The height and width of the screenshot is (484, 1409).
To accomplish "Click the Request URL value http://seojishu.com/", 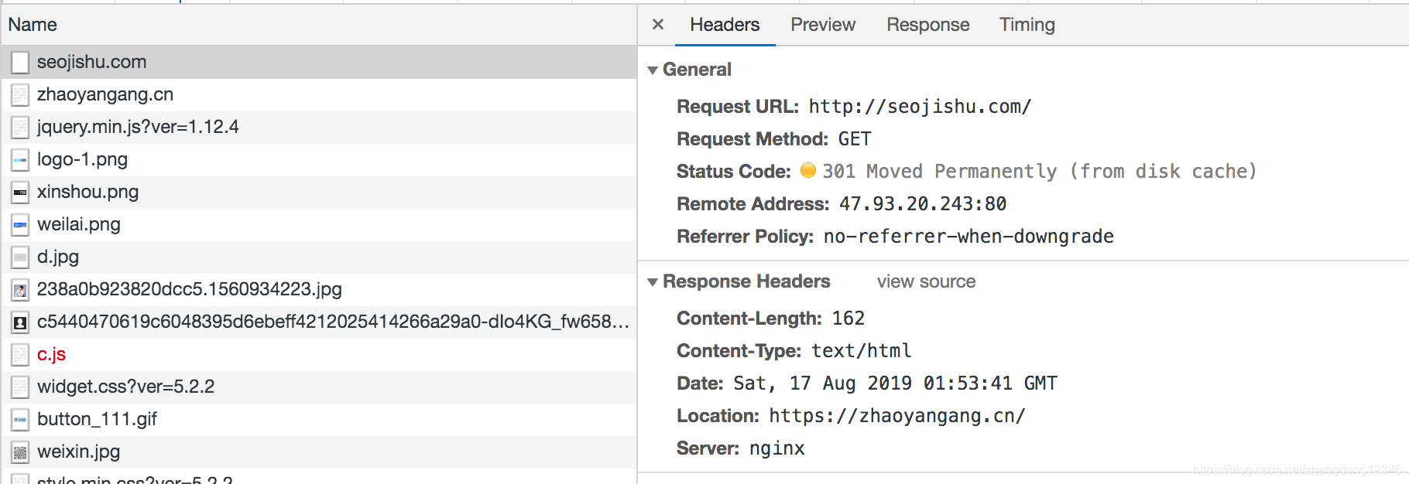I will (x=920, y=107).
